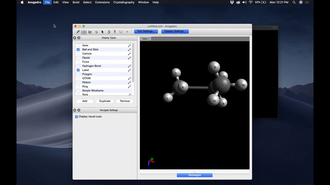Enable the Dipole display type

click(x=78, y=58)
